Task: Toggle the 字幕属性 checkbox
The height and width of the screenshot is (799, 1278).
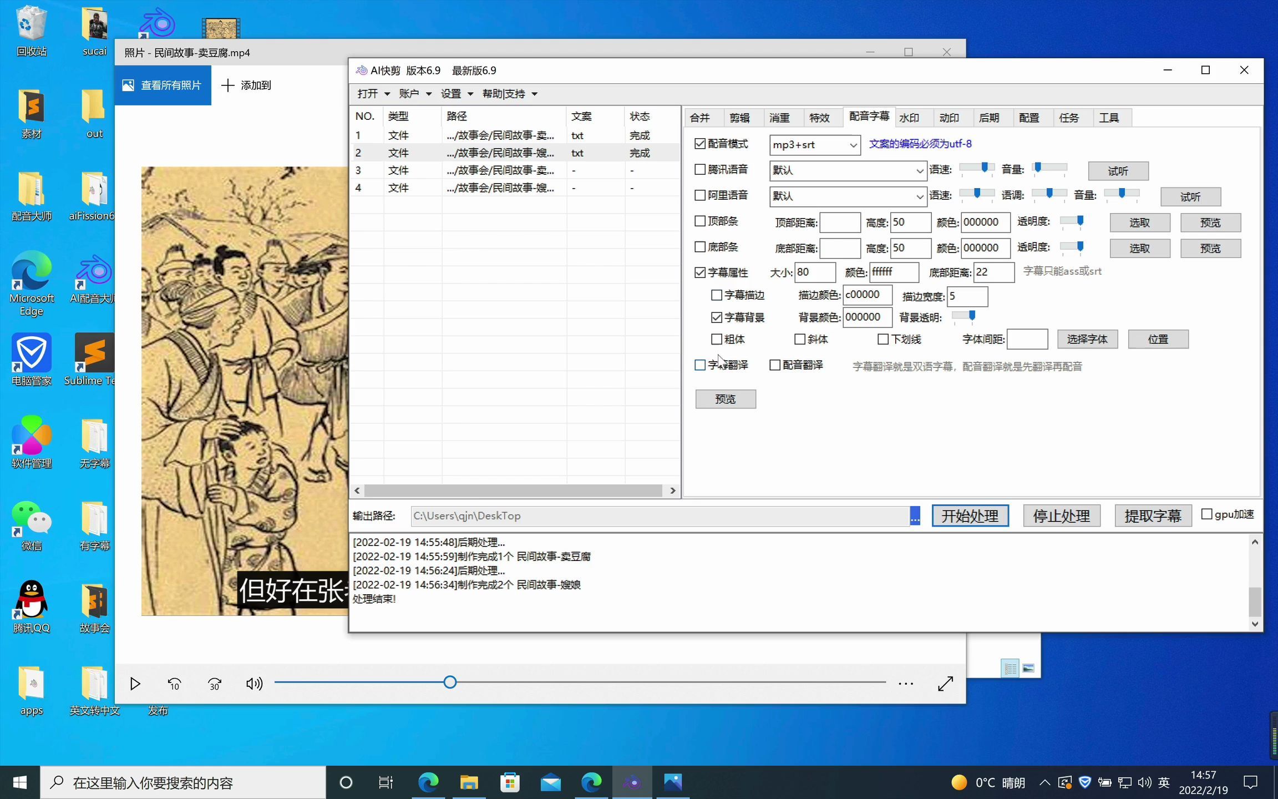Action: 700,272
